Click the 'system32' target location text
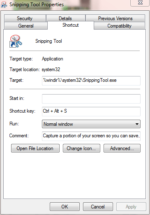The height and width of the screenshot is (215, 150). coord(51,69)
